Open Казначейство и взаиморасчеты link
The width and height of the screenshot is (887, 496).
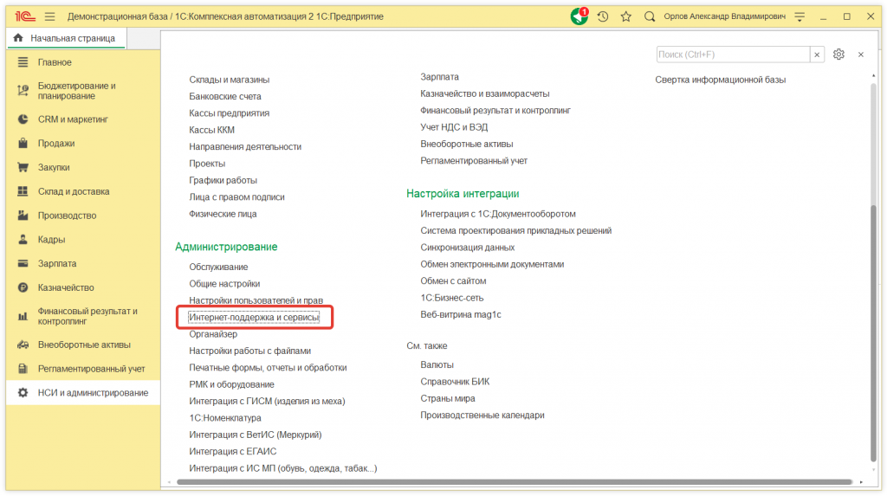tap(485, 93)
